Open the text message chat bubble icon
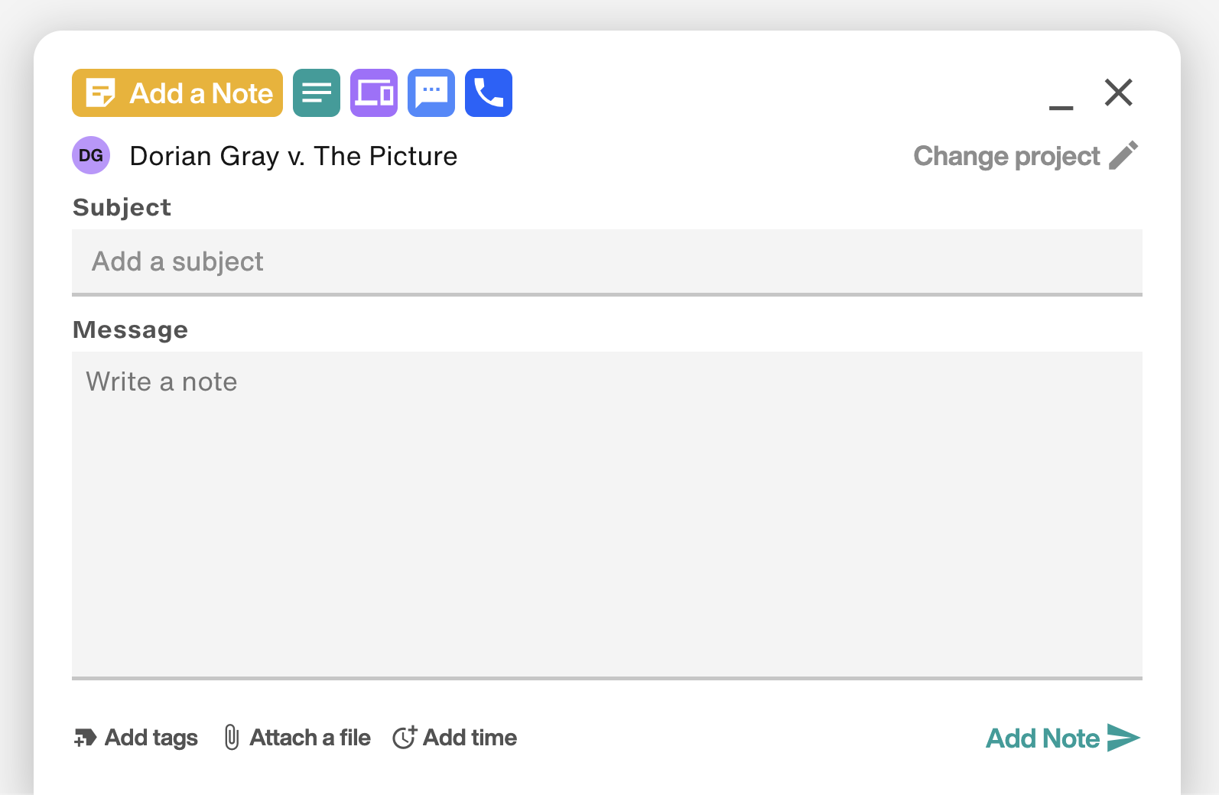 (431, 93)
